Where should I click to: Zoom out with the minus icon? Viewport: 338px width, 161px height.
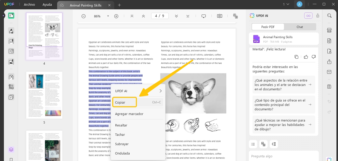click(x=83, y=16)
